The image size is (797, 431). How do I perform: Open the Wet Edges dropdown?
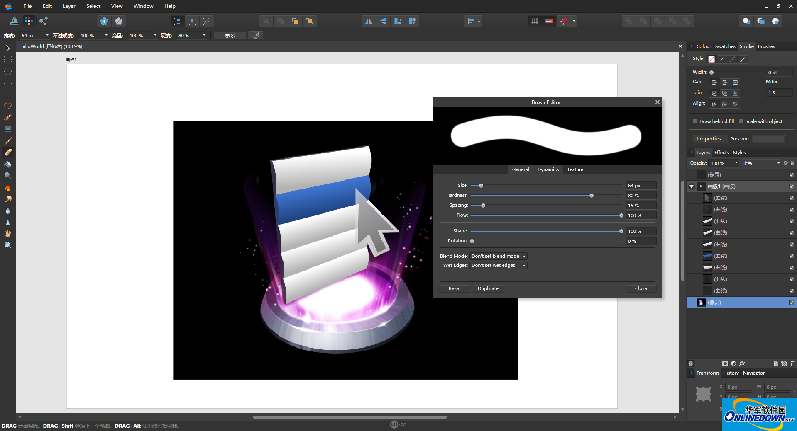[499, 265]
